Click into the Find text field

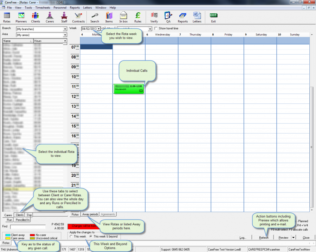(27, 227)
